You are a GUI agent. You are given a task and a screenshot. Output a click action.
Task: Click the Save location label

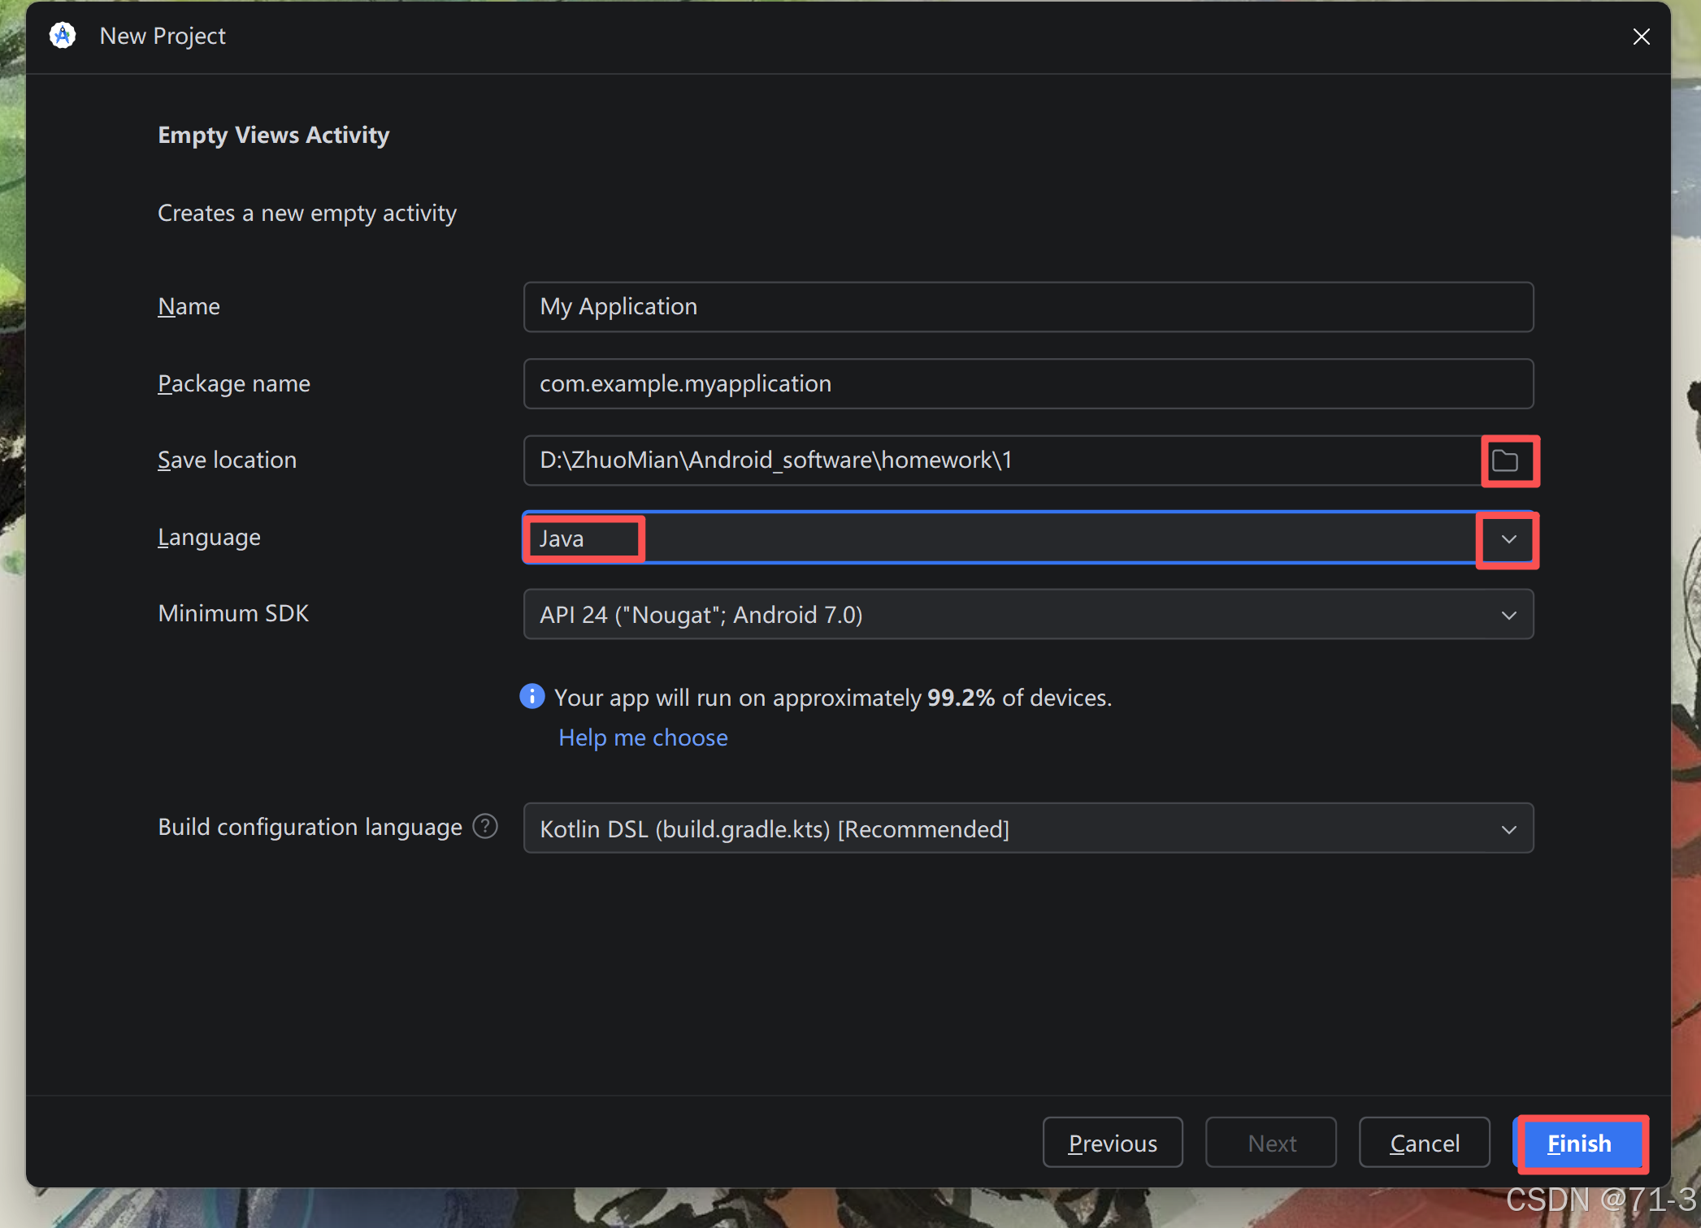pyautogui.click(x=227, y=460)
